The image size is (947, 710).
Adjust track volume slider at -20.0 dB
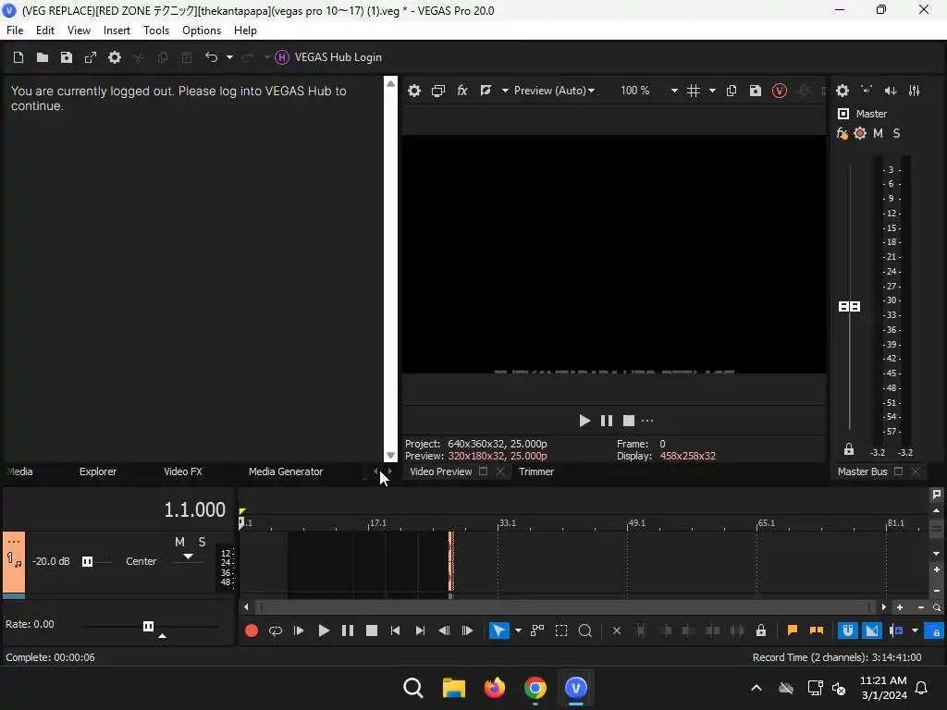coord(88,561)
